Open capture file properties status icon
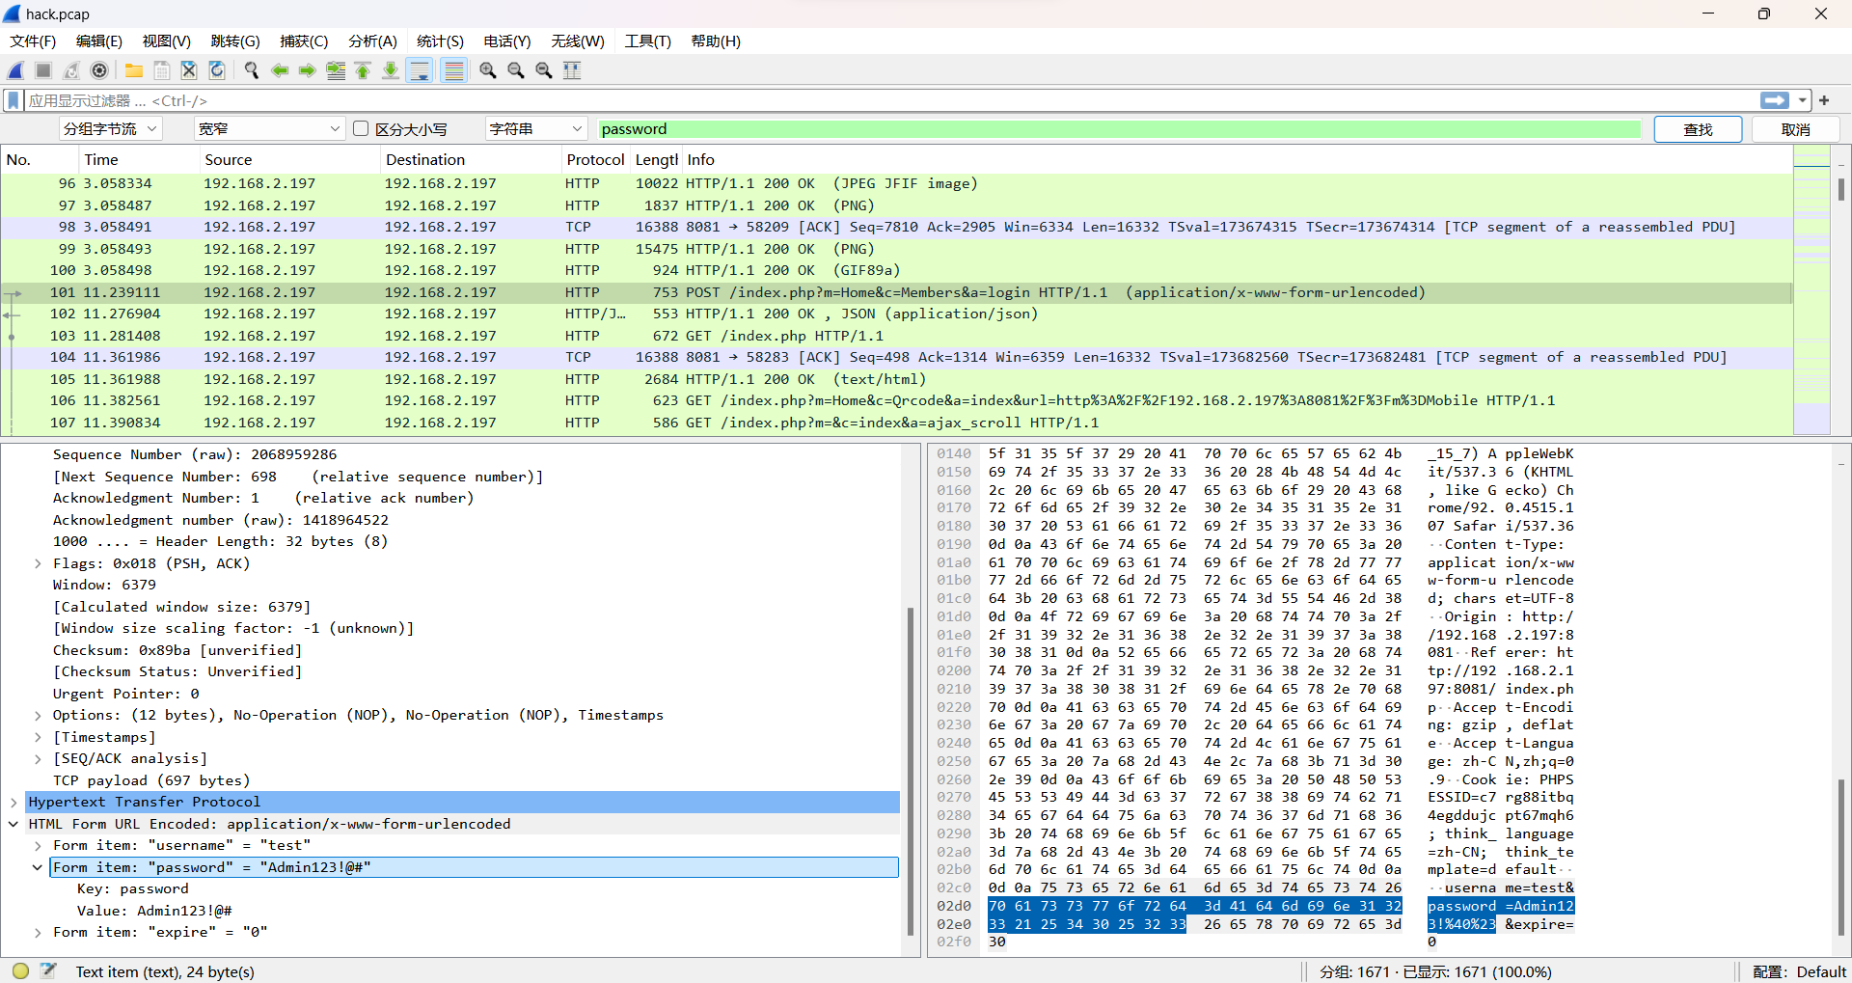 point(49,970)
